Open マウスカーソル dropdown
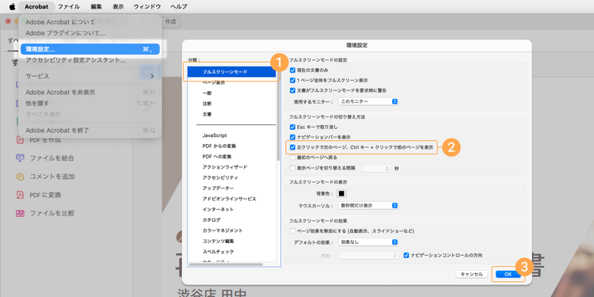 click(x=367, y=205)
